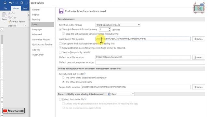Screen dimensions: 208x117
Task: Enable Embed fonts in the file
Action: tap(60, 99)
